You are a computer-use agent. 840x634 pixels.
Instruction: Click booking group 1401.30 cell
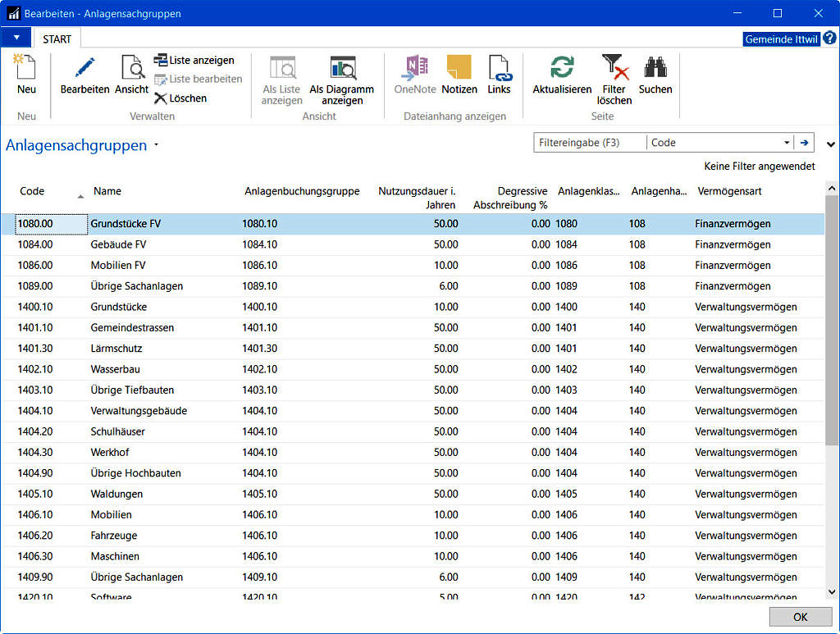point(260,349)
